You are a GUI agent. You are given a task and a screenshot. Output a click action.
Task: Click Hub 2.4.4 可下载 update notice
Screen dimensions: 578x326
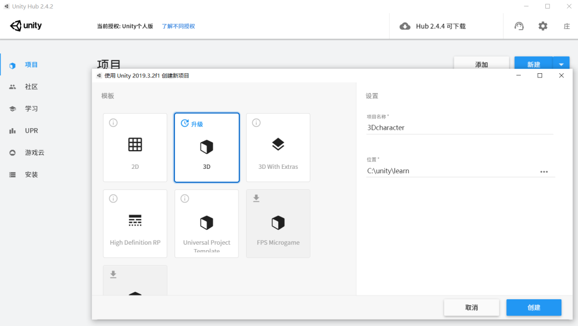[x=440, y=26]
